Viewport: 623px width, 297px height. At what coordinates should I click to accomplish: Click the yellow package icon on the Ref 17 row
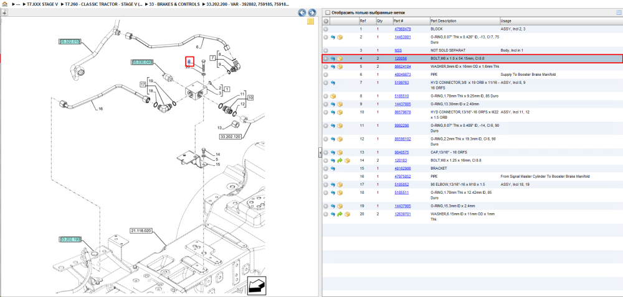tap(340, 185)
